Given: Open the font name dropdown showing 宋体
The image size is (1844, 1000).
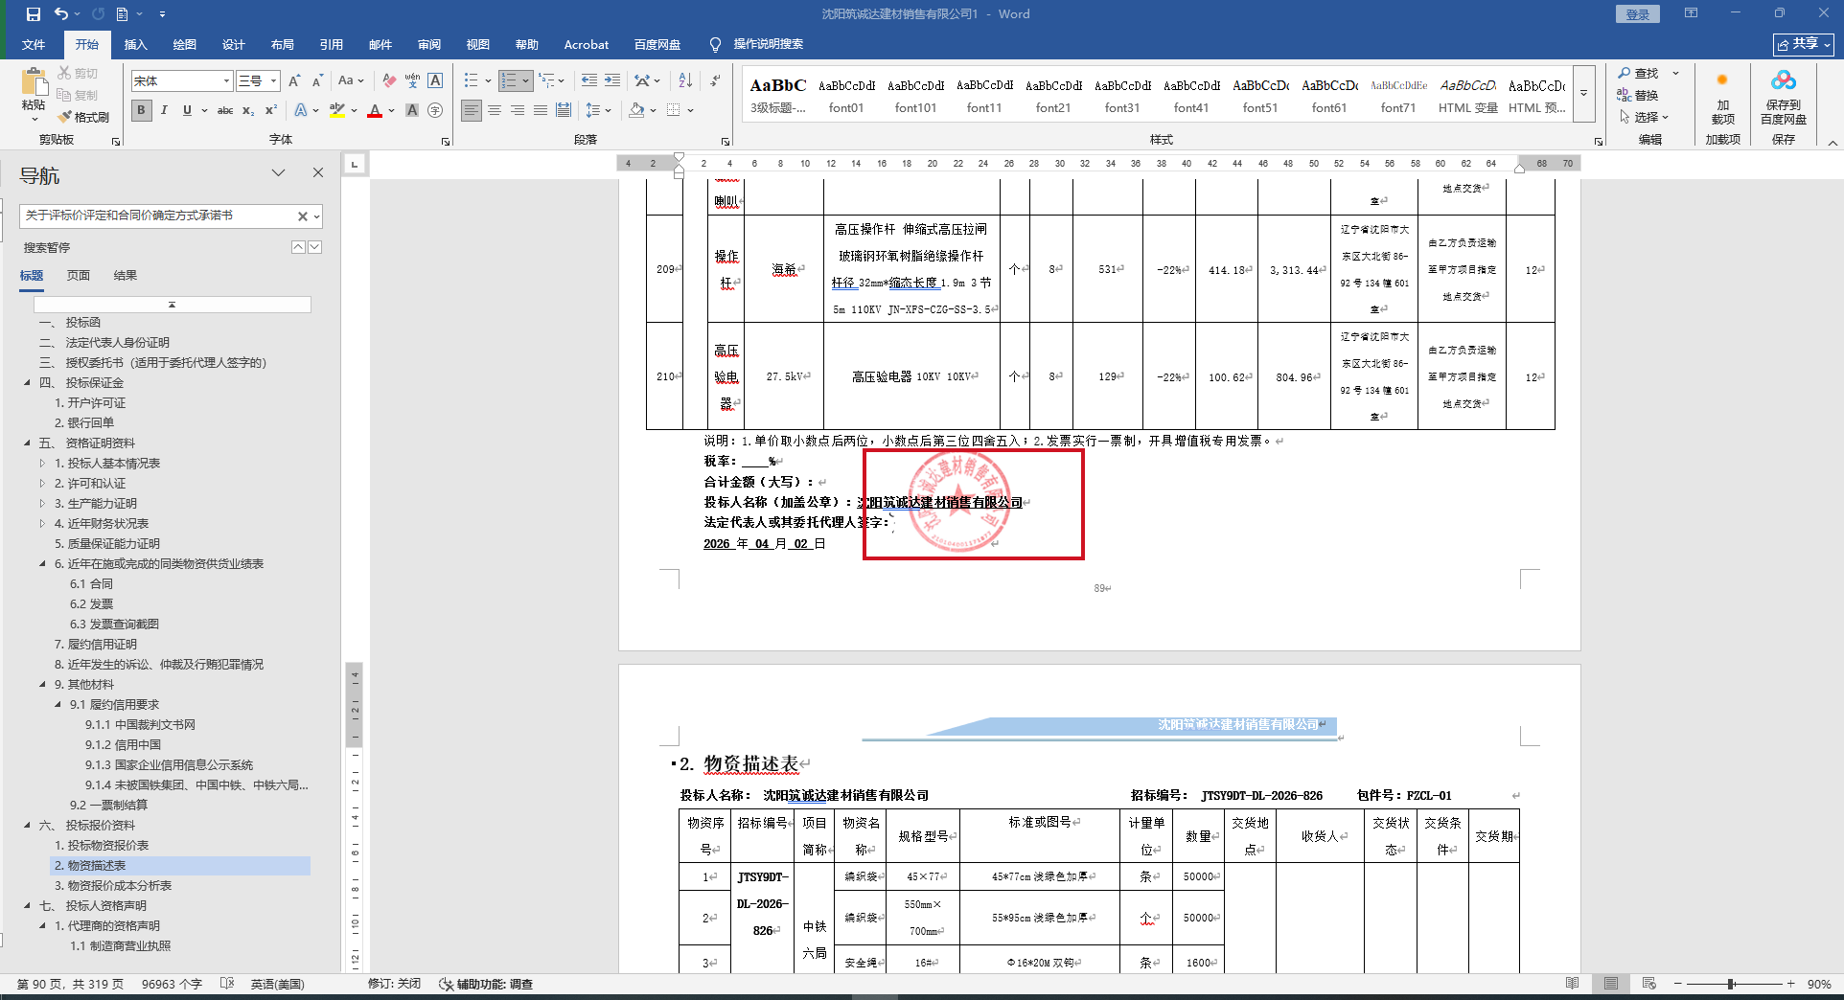Looking at the screenshot, I should 226,81.
